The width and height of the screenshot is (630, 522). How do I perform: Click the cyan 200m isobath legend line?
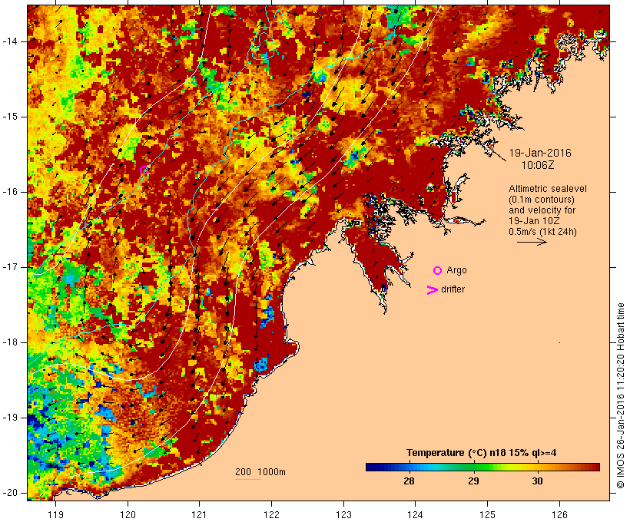[248, 479]
